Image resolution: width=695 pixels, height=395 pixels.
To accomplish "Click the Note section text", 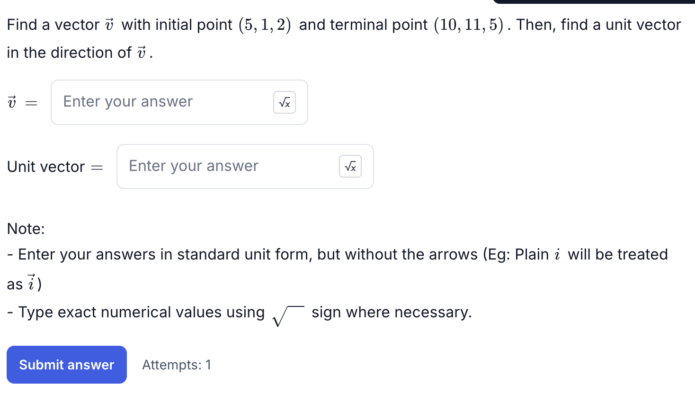I will (x=26, y=229).
